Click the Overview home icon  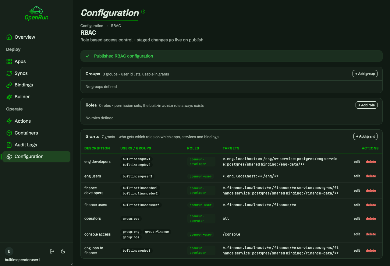[9, 37]
